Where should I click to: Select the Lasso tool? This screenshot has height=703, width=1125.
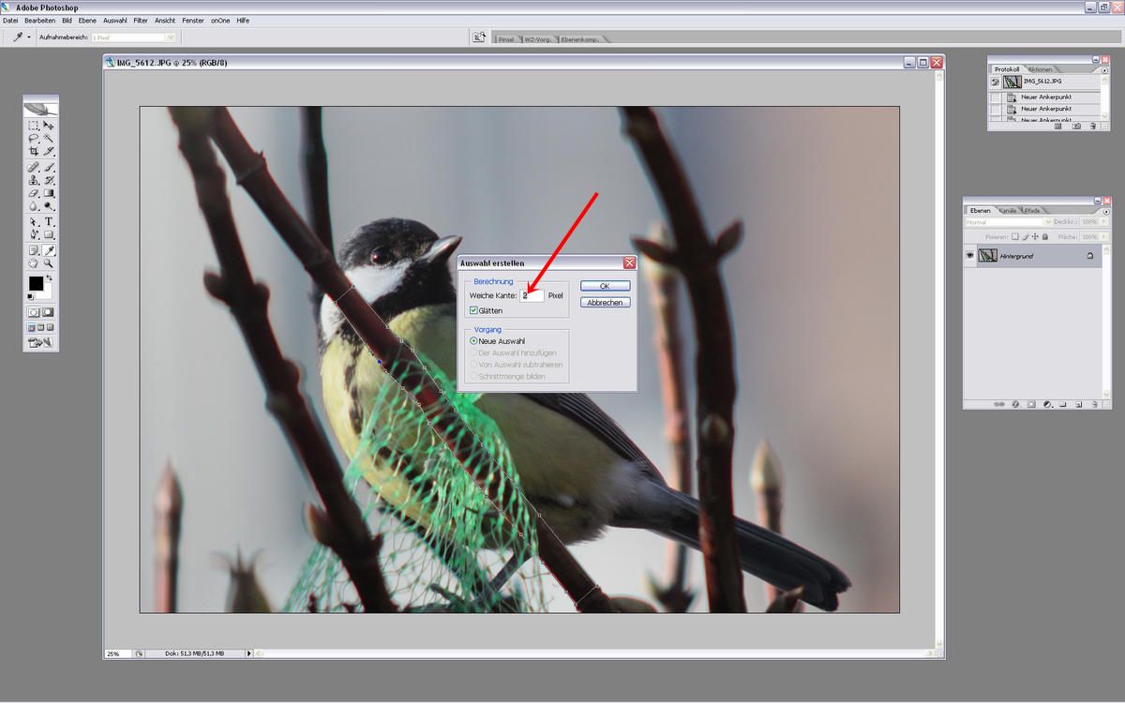(x=33, y=138)
